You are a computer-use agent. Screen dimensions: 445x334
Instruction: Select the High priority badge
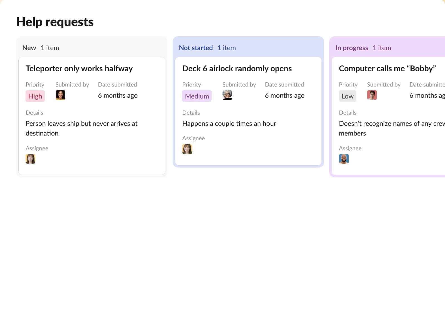pyautogui.click(x=35, y=96)
